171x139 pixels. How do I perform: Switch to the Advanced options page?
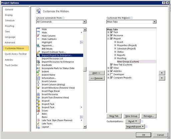pos(10,42)
